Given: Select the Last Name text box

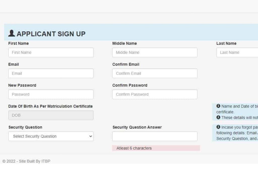Looking at the screenshot, I should pyautogui.click(x=237, y=53).
